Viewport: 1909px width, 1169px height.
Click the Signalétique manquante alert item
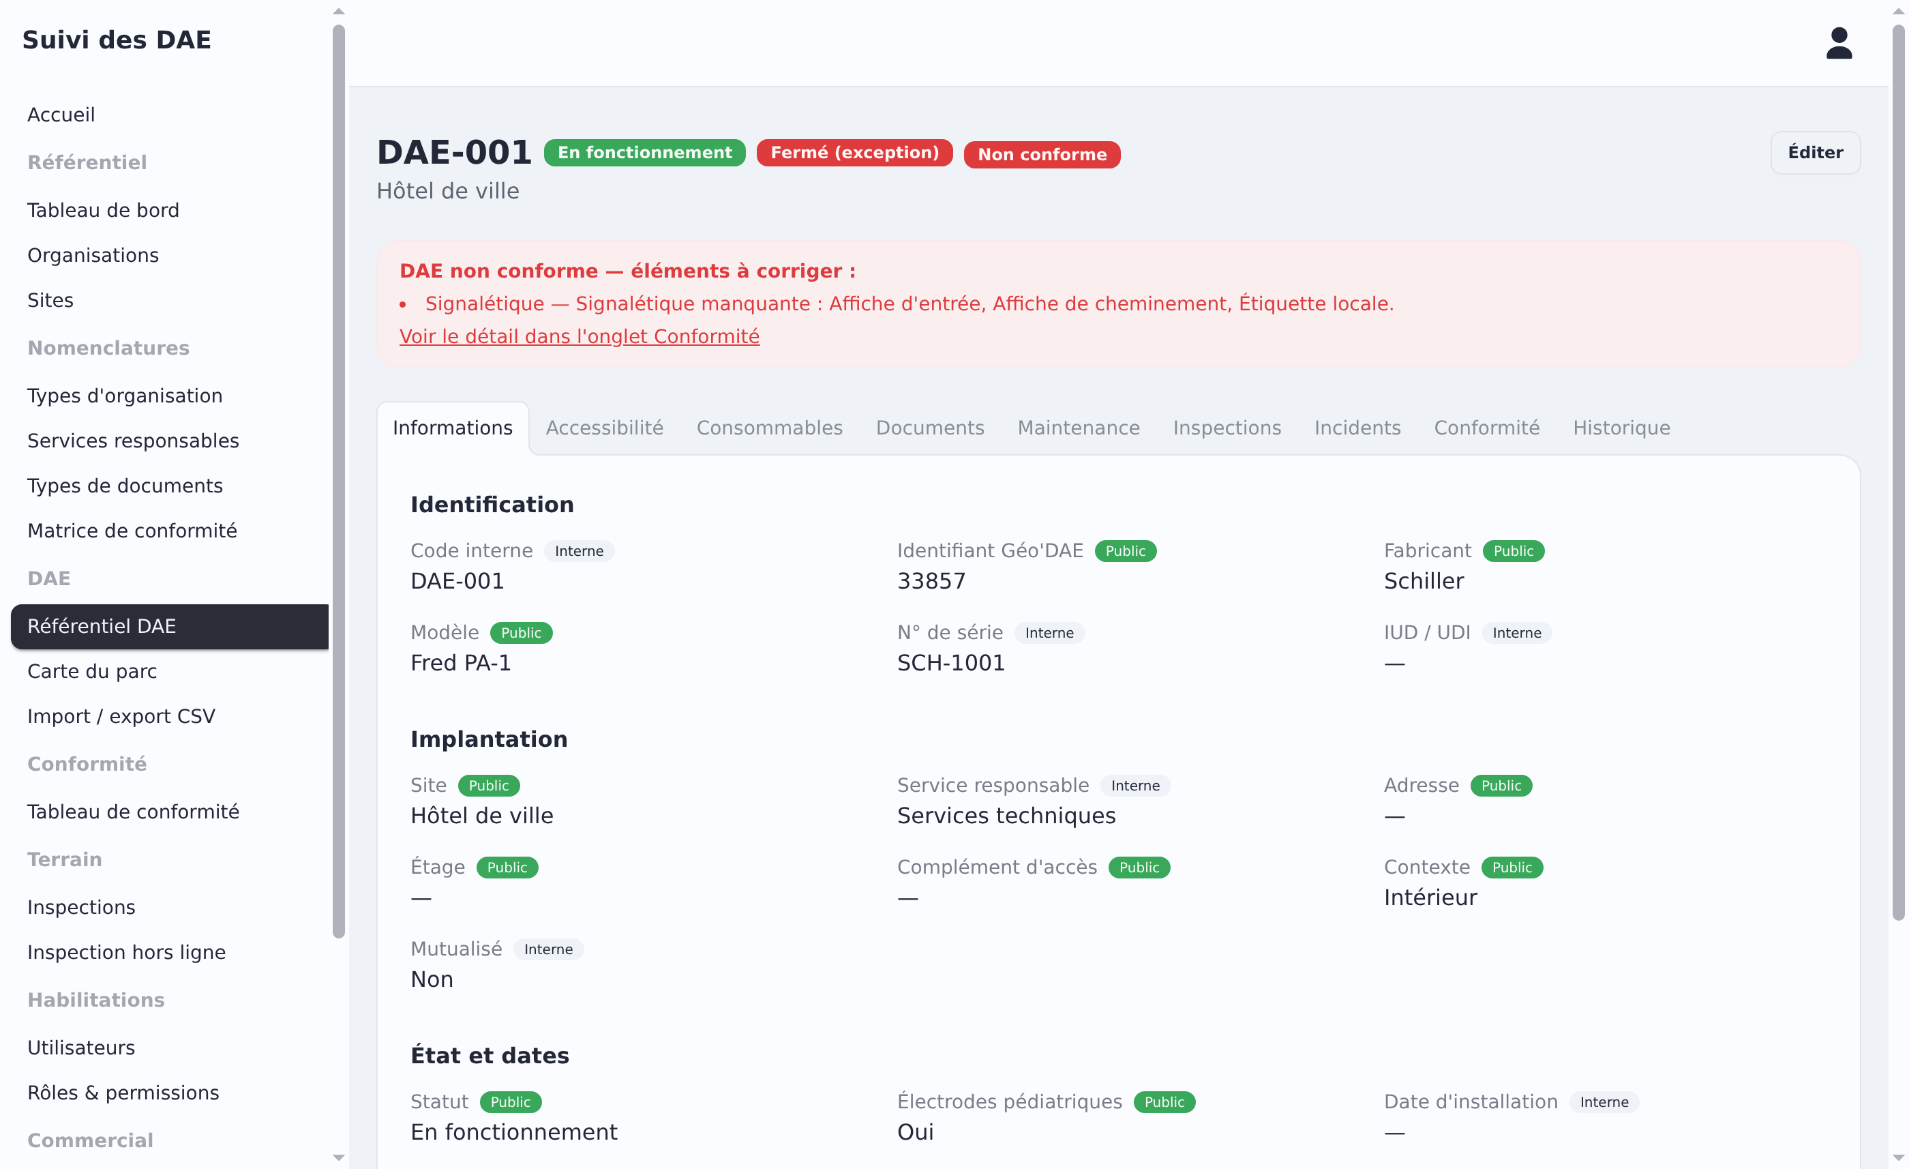(x=909, y=304)
